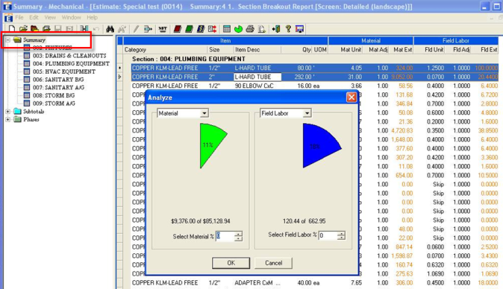Click the NET toolbar icon
Screen dimensions: 503x289
[x=163, y=29]
